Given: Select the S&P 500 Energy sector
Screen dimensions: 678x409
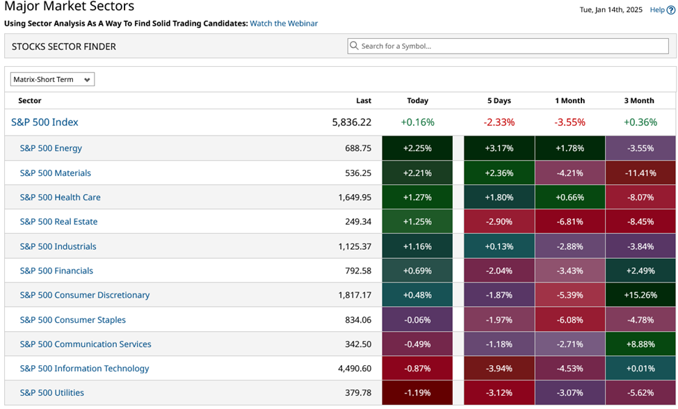Looking at the screenshot, I should point(51,148).
